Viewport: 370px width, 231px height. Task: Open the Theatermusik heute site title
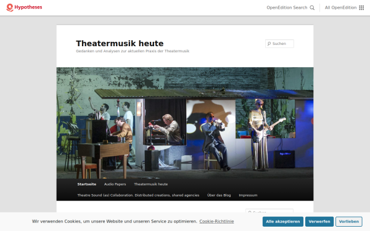[120, 43]
